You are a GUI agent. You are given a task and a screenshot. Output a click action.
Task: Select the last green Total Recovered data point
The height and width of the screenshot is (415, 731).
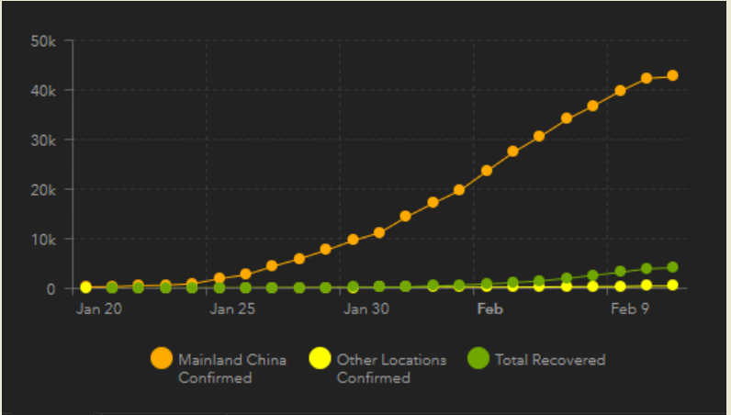[672, 267]
